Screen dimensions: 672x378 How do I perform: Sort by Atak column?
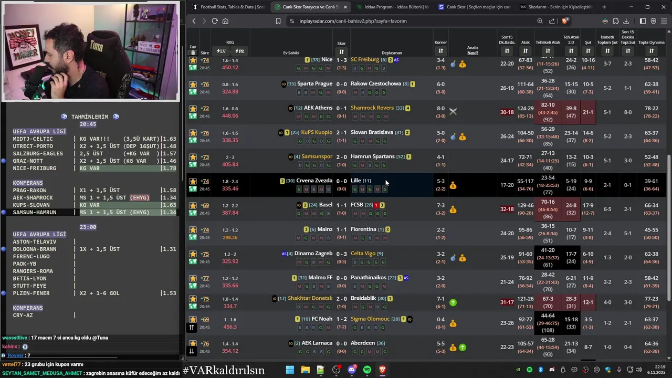coord(526,51)
